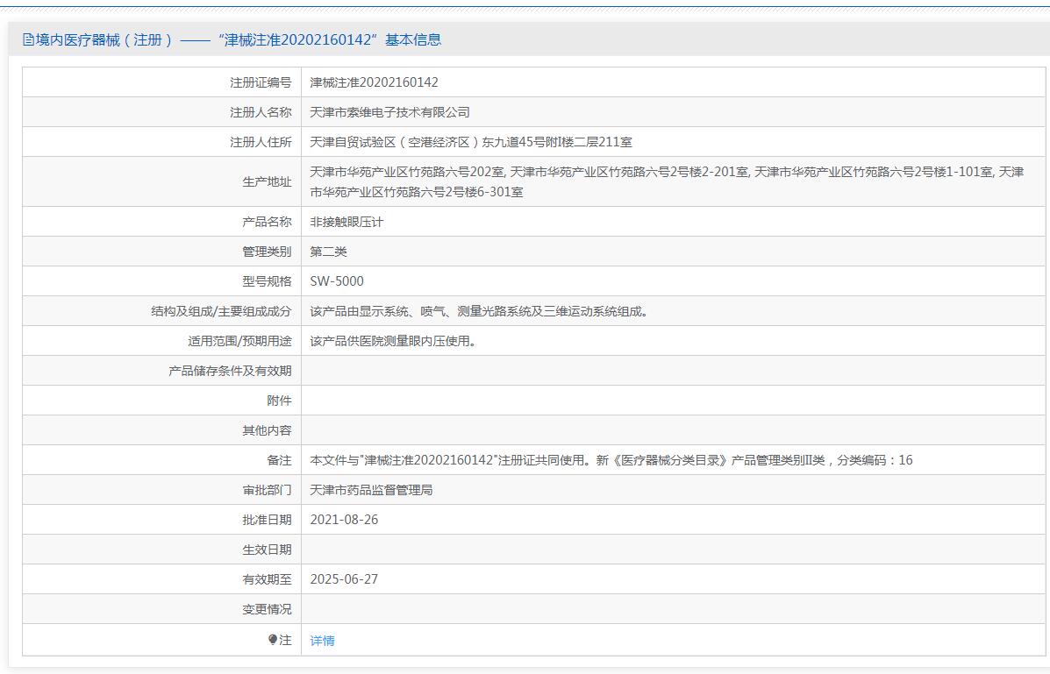Click the document icon beside the header title

click(28, 39)
